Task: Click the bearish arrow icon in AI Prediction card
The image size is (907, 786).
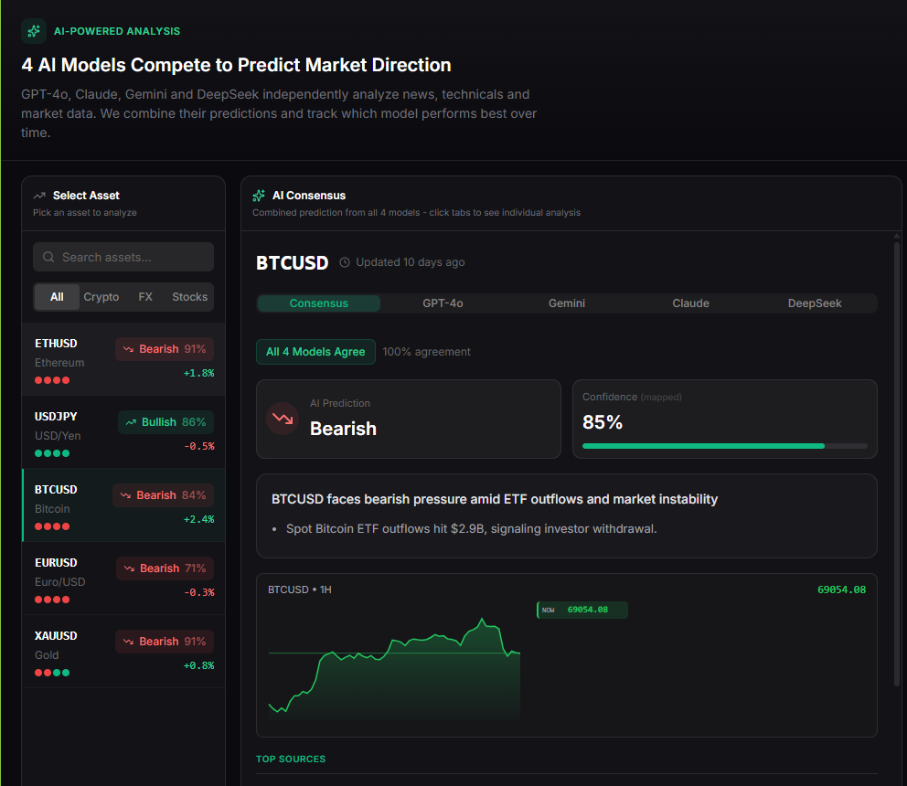Action: 282,418
